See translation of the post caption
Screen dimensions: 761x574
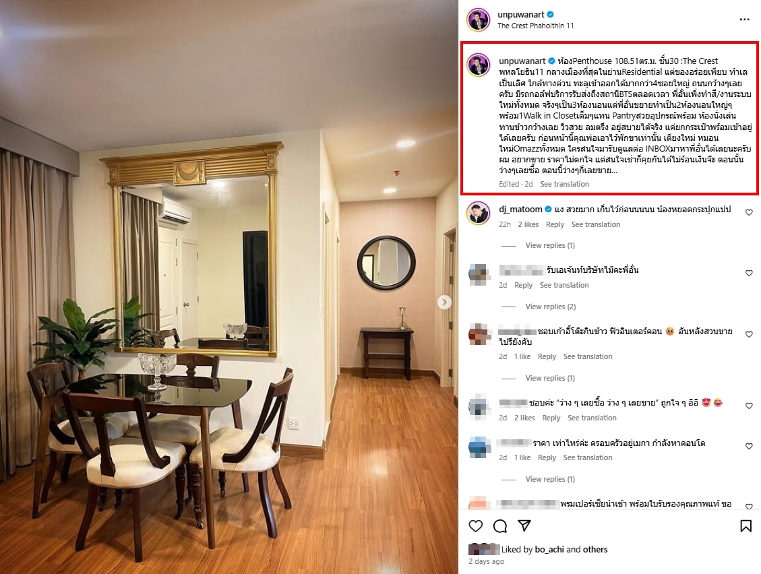[564, 184]
